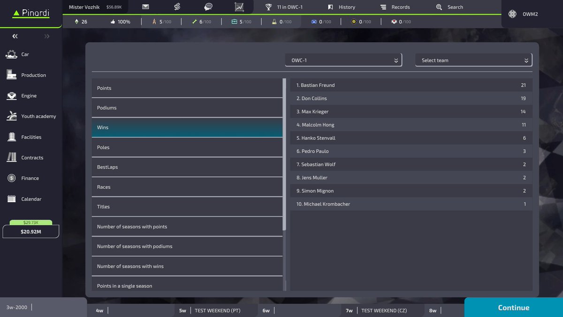Click the yellow coin 0/100 icon
The image size is (563, 317).
point(354,22)
